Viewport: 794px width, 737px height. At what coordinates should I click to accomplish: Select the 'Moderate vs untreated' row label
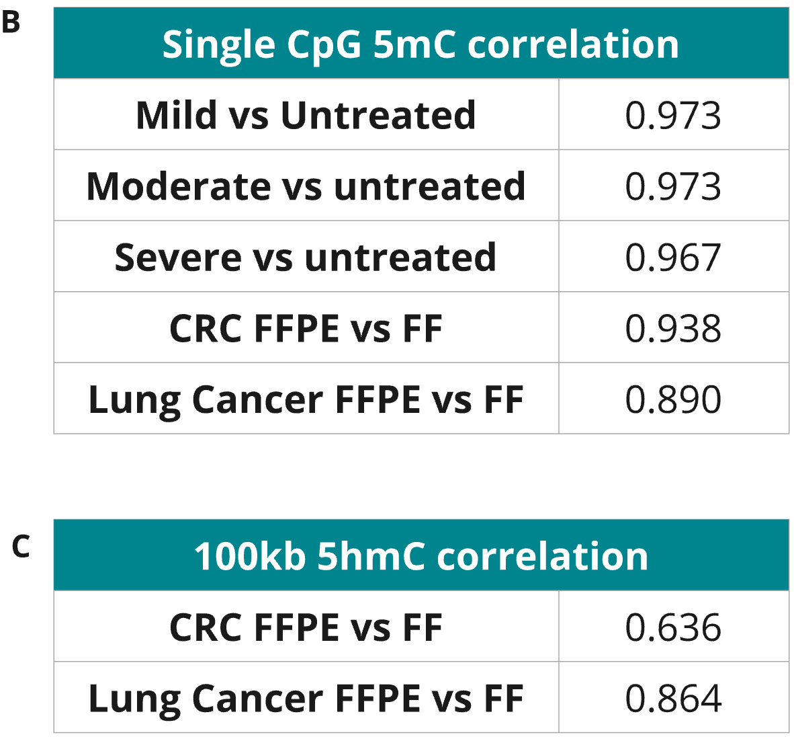306,186
